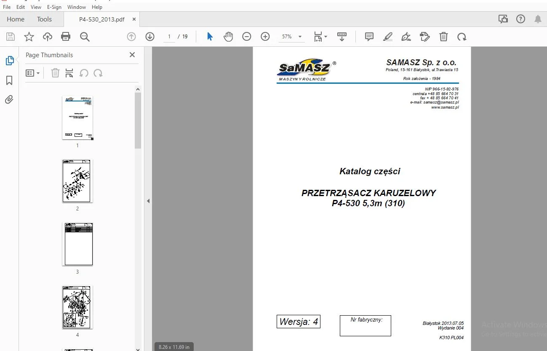Click the 'SAMASZ Sp. z o.o.' company name
The width and height of the screenshot is (547, 351).
click(422, 63)
